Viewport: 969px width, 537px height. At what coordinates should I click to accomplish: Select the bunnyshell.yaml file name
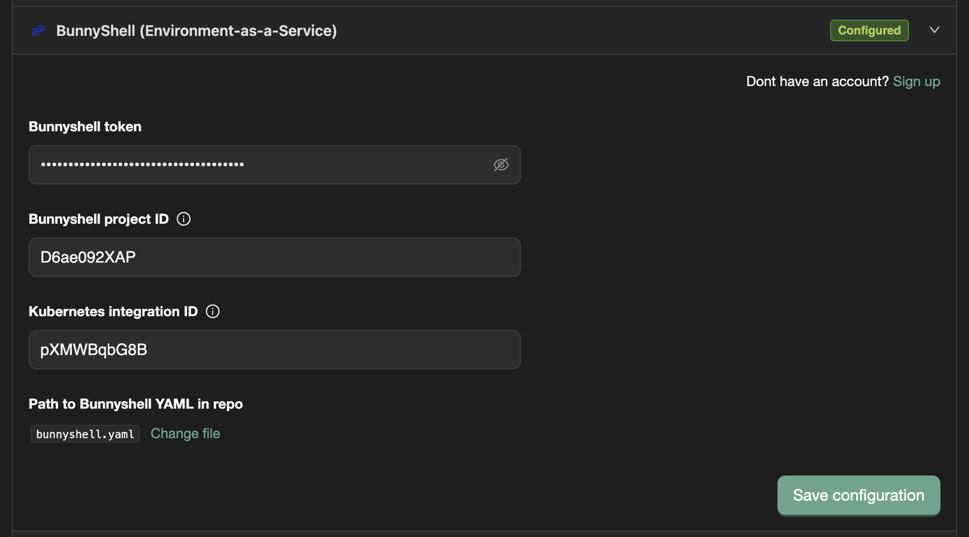click(85, 434)
